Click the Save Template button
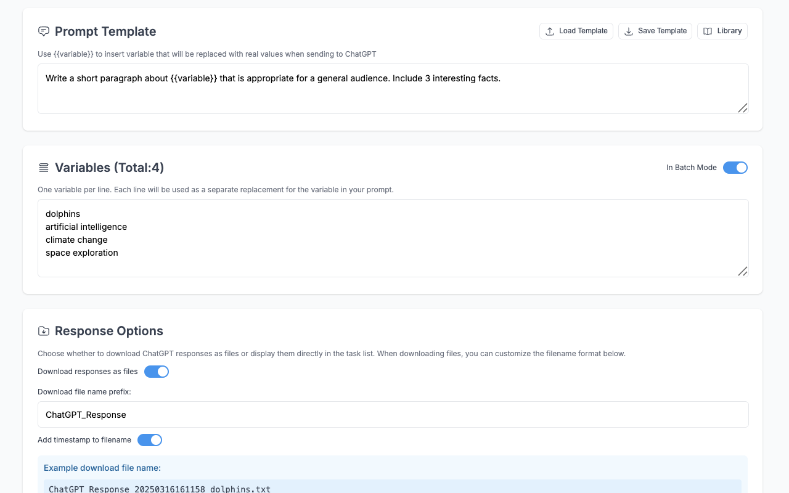789x493 pixels. coord(655,31)
